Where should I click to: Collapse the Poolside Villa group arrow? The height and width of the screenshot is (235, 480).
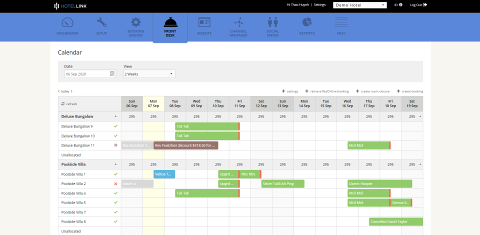pos(115,164)
